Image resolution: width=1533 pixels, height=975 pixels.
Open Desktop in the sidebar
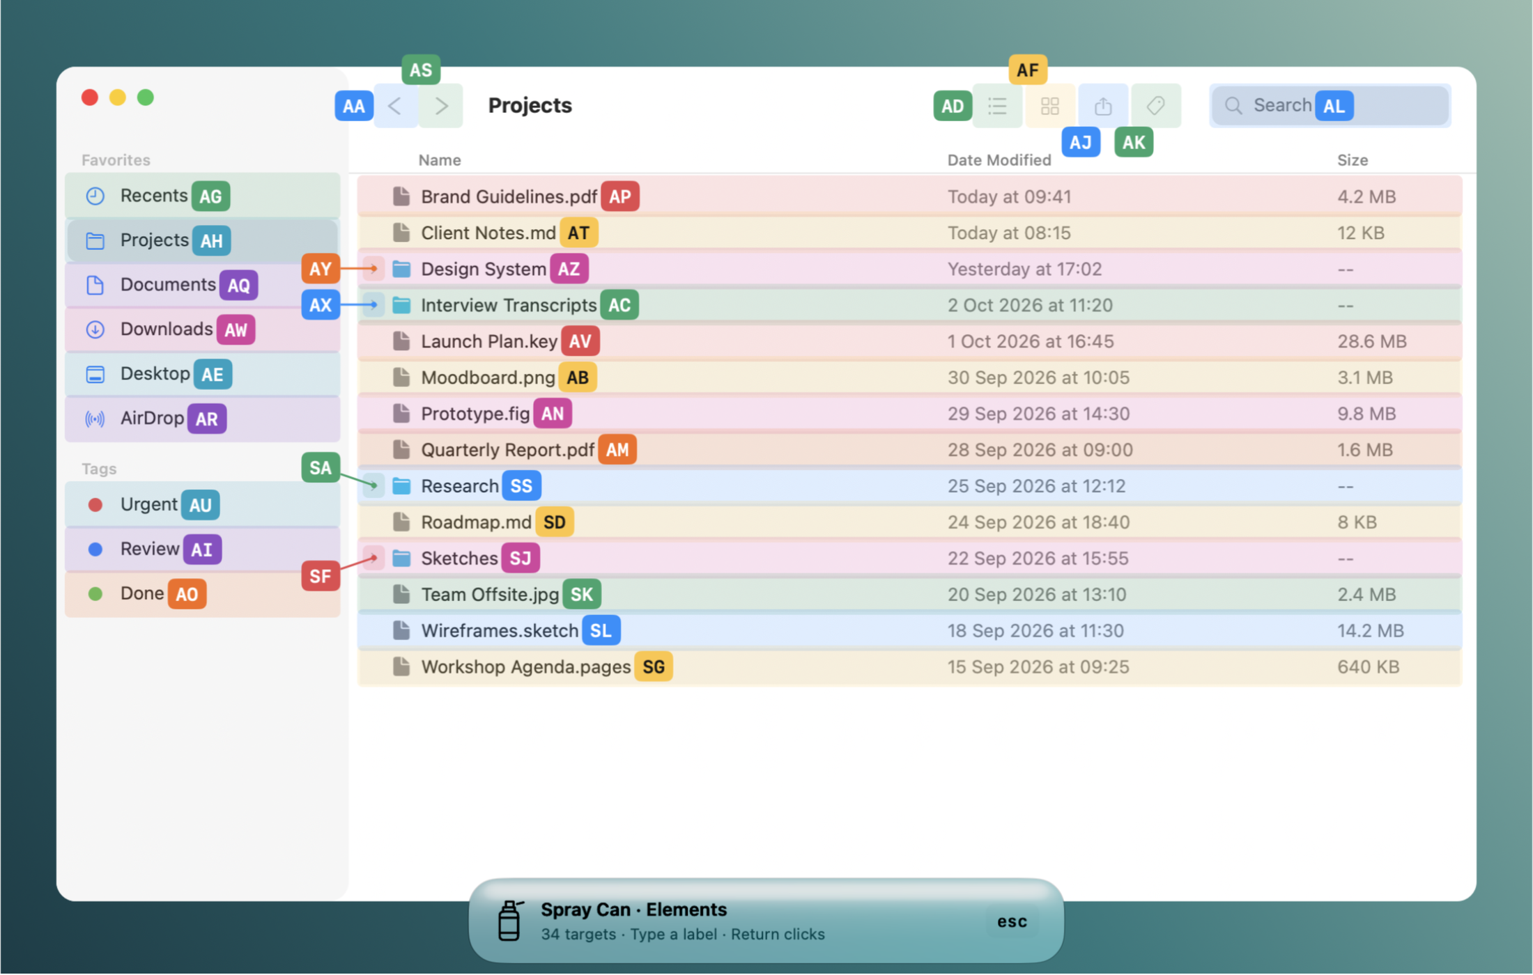[x=203, y=374]
